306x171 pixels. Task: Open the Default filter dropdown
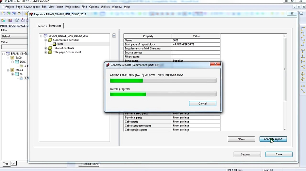[x=14, y=36]
